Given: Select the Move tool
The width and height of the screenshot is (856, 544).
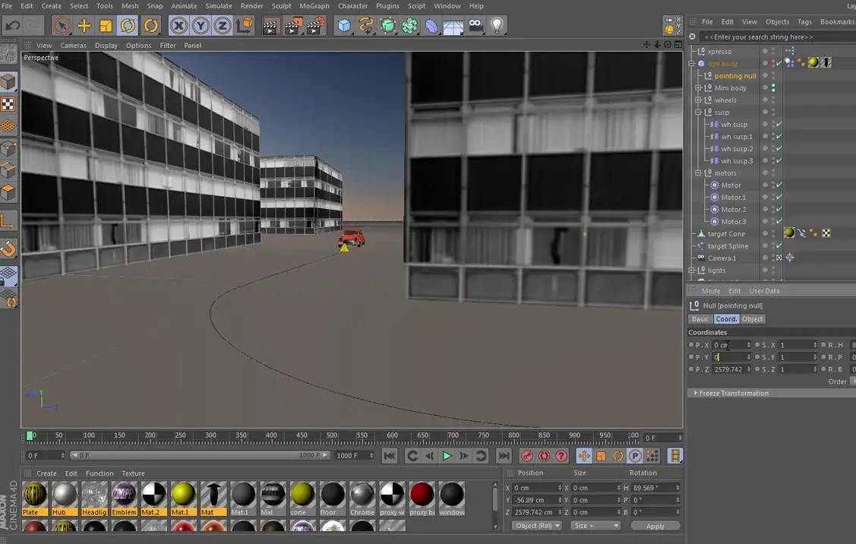Looking at the screenshot, I should (x=84, y=26).
